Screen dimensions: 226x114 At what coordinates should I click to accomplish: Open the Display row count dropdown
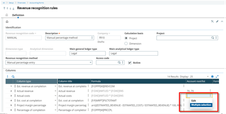click(x=207, y=77)
